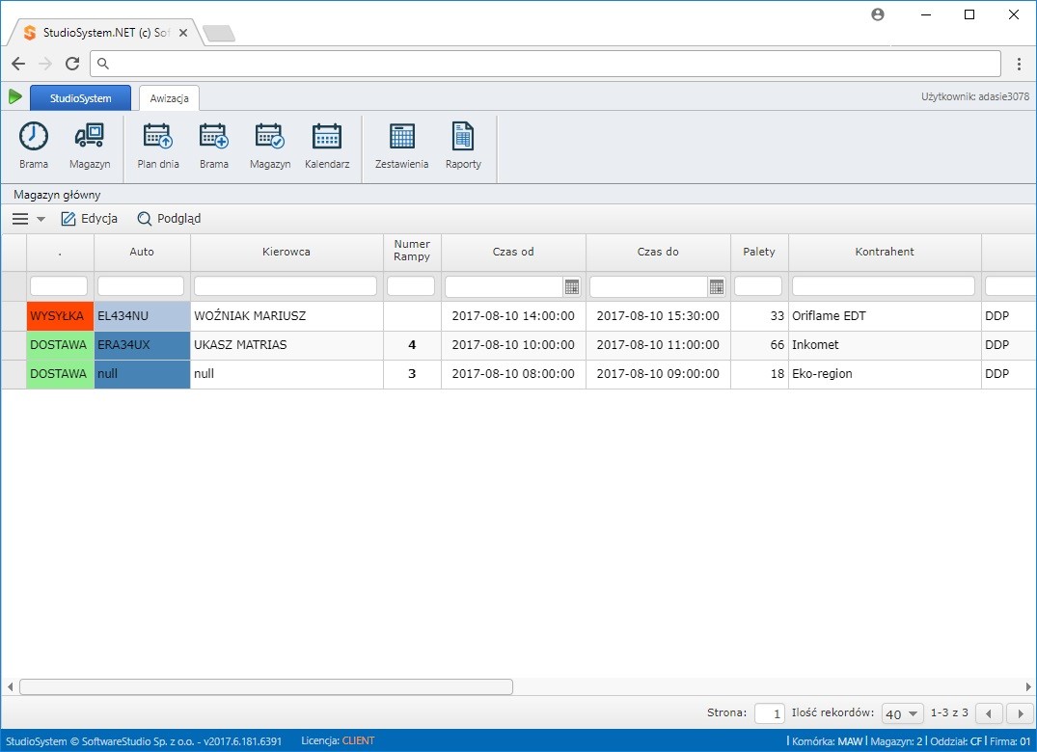Click the green play arrow icon
The width and height of the screenshot is (1037, 752).
pyautogui.click(x=15, y=97)
